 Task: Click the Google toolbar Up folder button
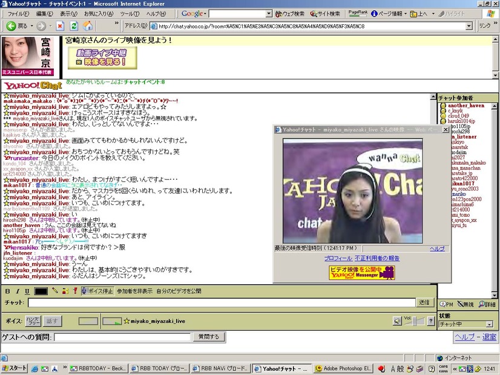click(x=418, y=14)
